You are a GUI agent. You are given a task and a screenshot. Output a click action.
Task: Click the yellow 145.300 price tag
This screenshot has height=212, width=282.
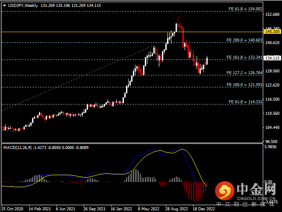272,32
